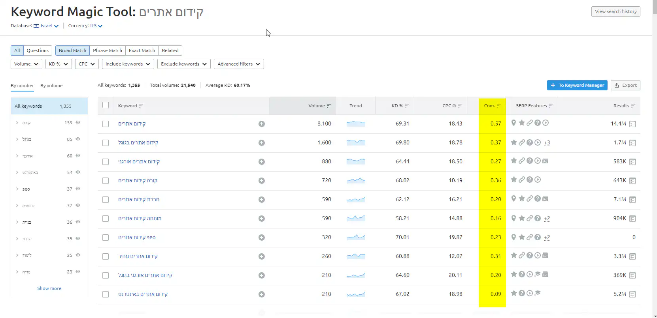Click Show more in keyword groups
The image size is (657, 318).
[x=49, y=288]
